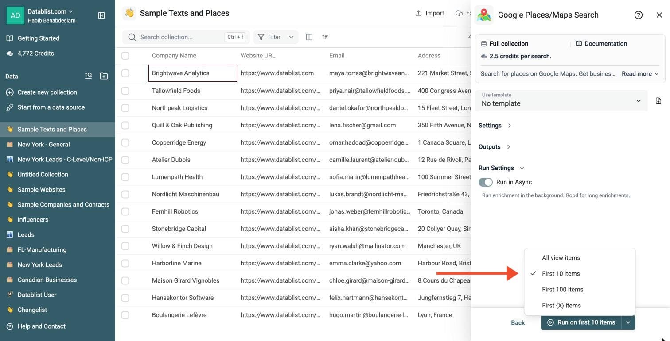Open the Documentation link
The image size is (670, 341).
point(601,44)
